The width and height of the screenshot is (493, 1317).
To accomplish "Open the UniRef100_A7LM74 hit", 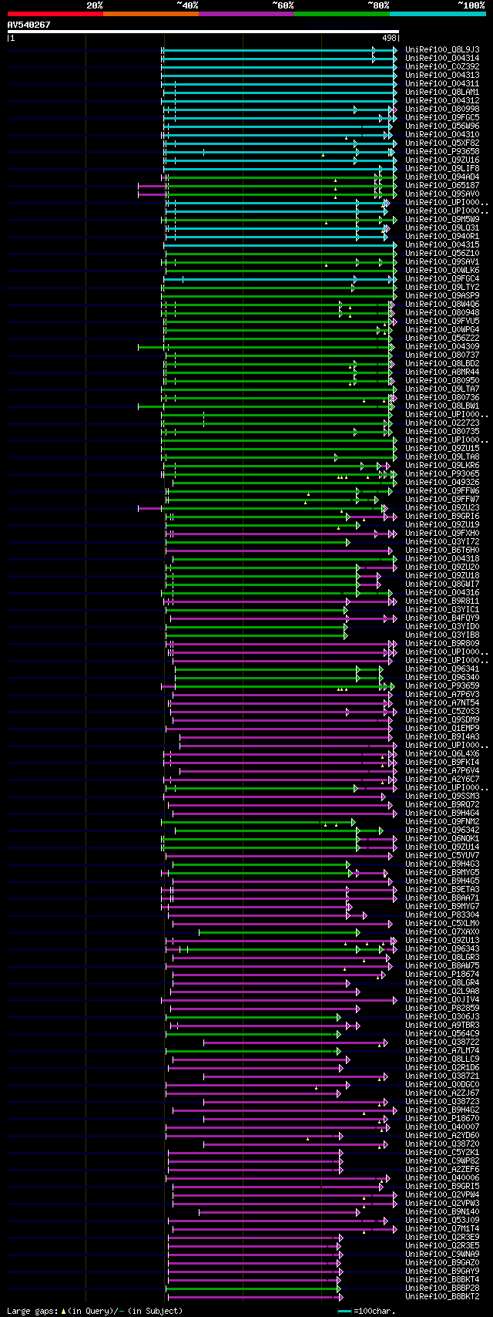I will tap(443, 1050).
